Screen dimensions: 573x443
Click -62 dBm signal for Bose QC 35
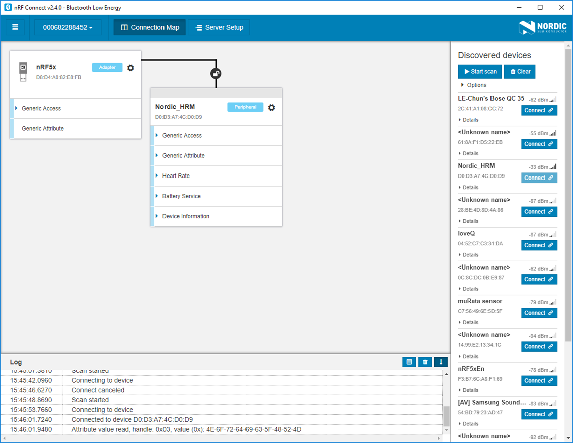tap(542, 100)
